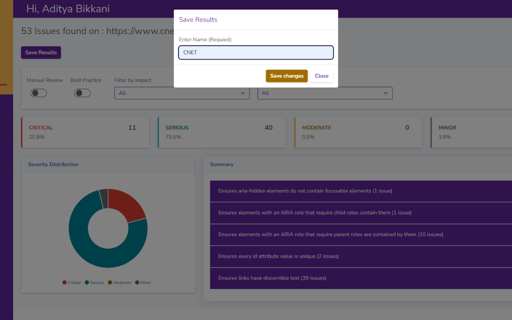The height and width of the screenshot is (320, 512).
Task: Expand the aria-hidden focusable elements summary row
Action: 361,191
